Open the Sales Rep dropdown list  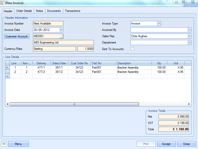[x=189, y=36]
